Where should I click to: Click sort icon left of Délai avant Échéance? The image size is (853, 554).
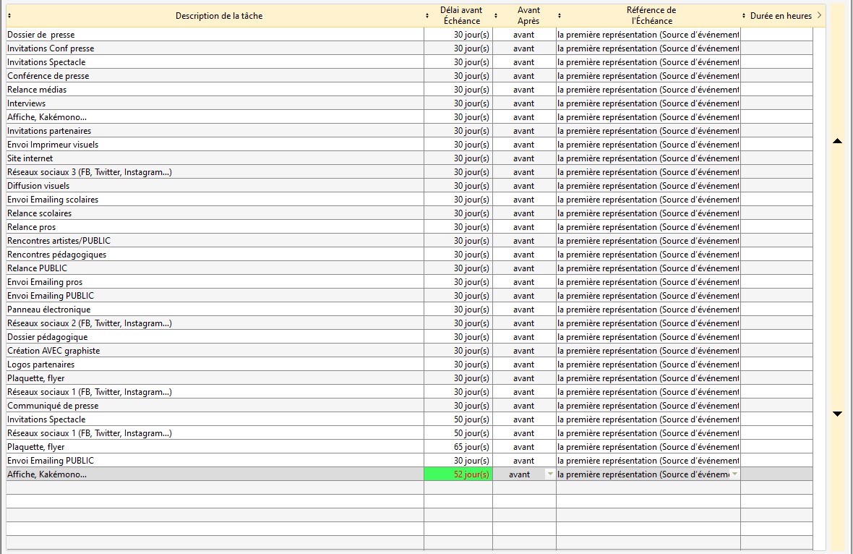[427, 16]
